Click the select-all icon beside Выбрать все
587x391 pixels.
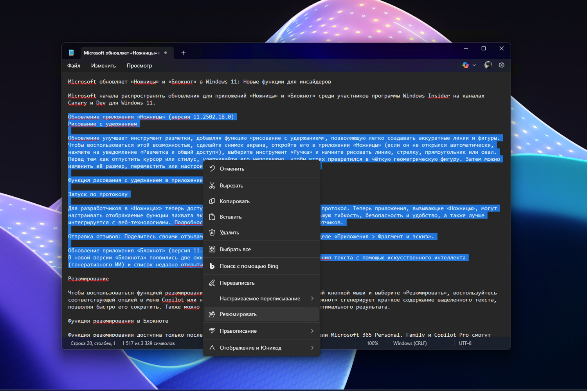pyautogui.click(x=212, y=249)
